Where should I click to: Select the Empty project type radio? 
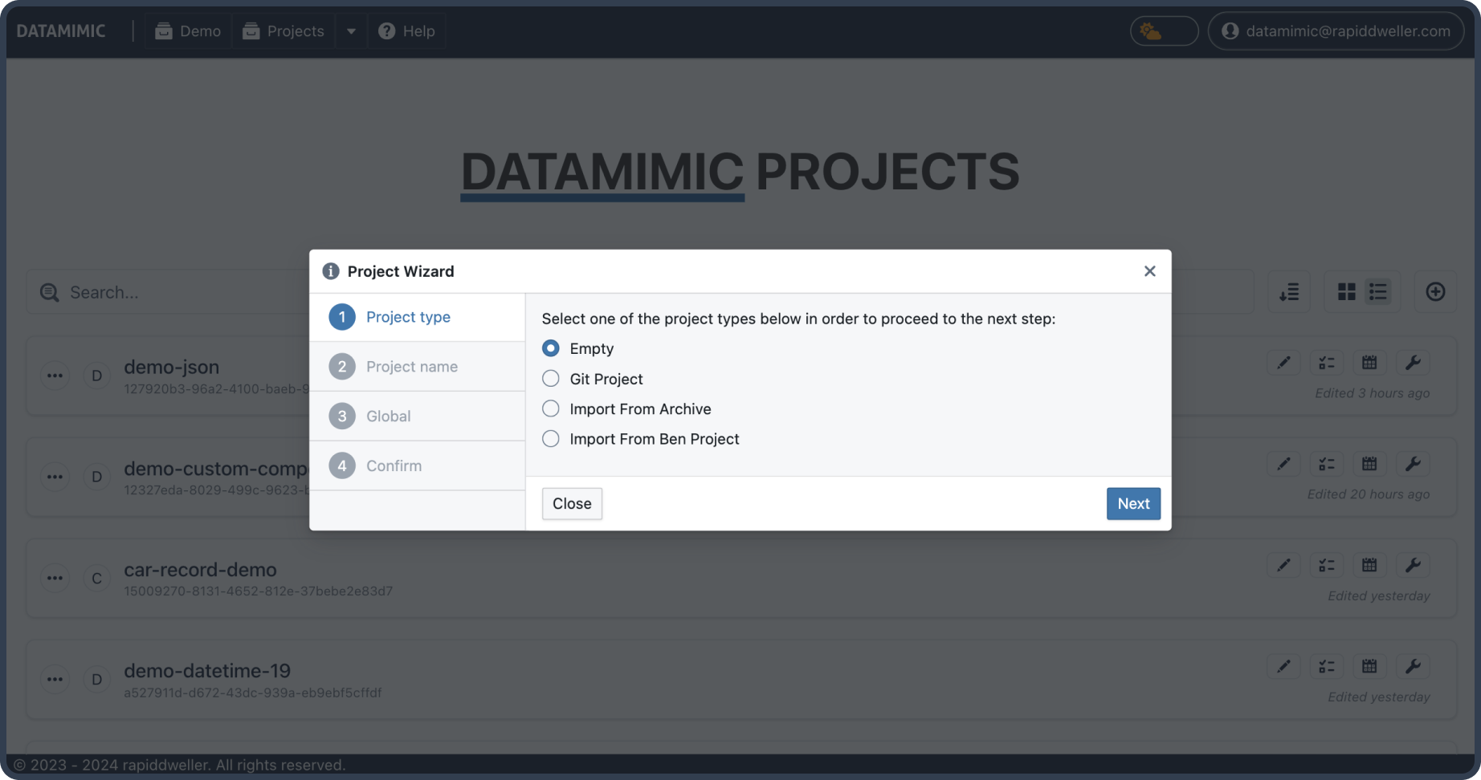click(551, 348)
